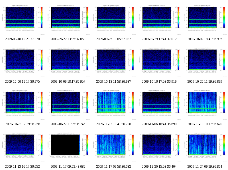
Task: Click caption text 2009-09-18 19:29:37.070
Action: pyautogui.click(x=23, y=39)
